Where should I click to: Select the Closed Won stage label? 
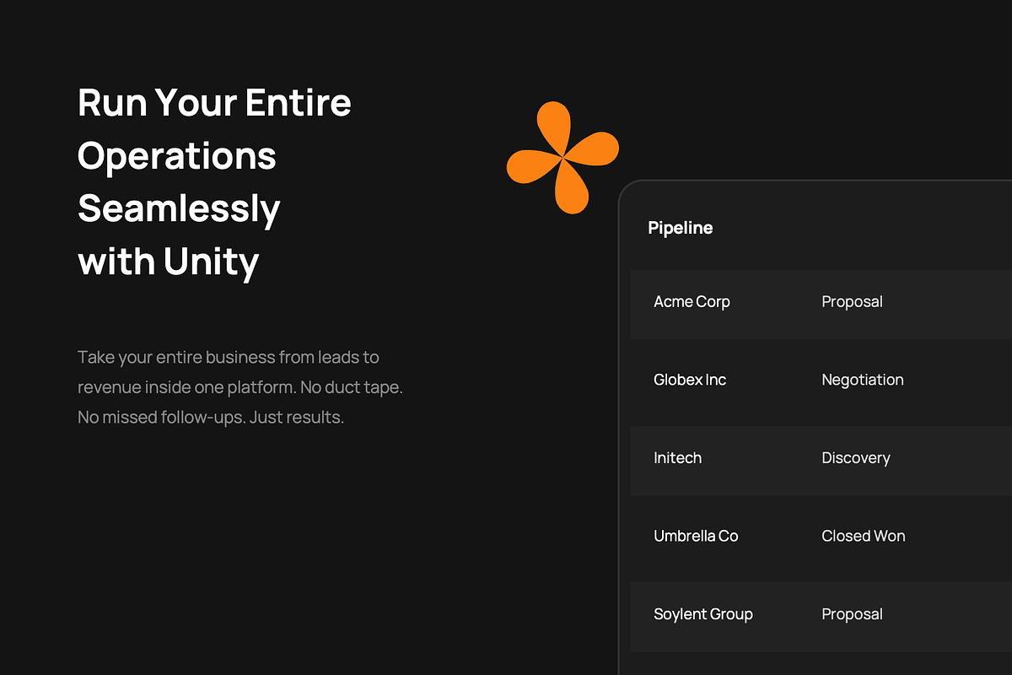pos(864,536)
